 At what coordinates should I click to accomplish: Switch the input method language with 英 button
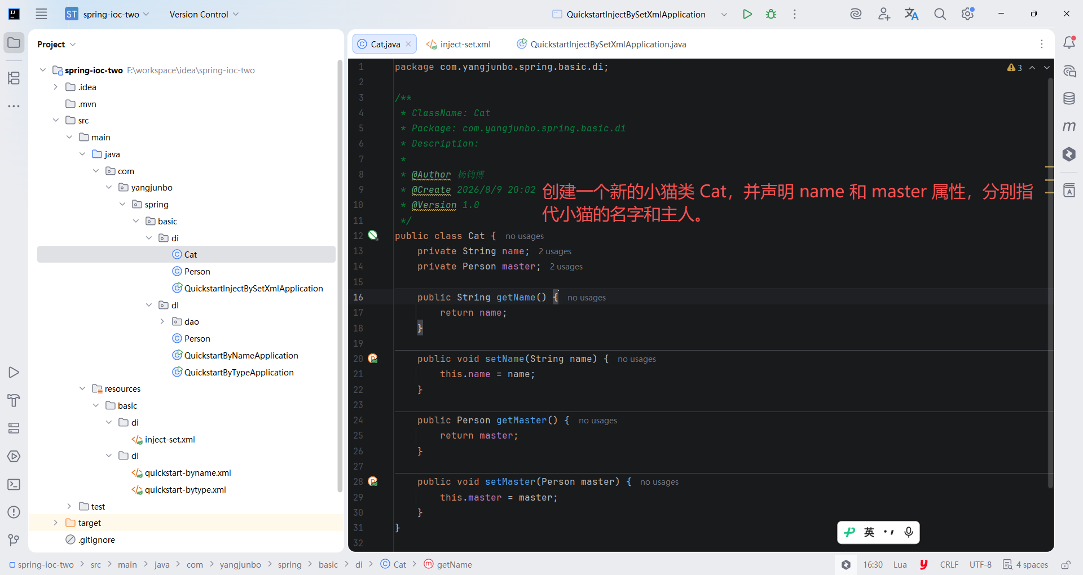click(x=869, y=532)
